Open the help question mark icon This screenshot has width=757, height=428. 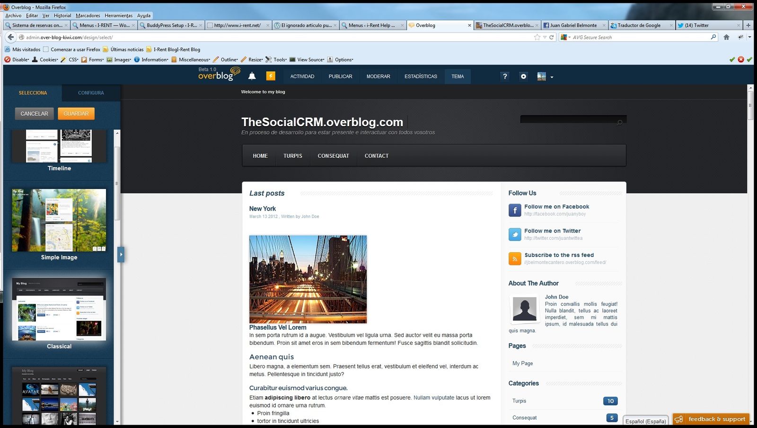[x=505, y=76]
